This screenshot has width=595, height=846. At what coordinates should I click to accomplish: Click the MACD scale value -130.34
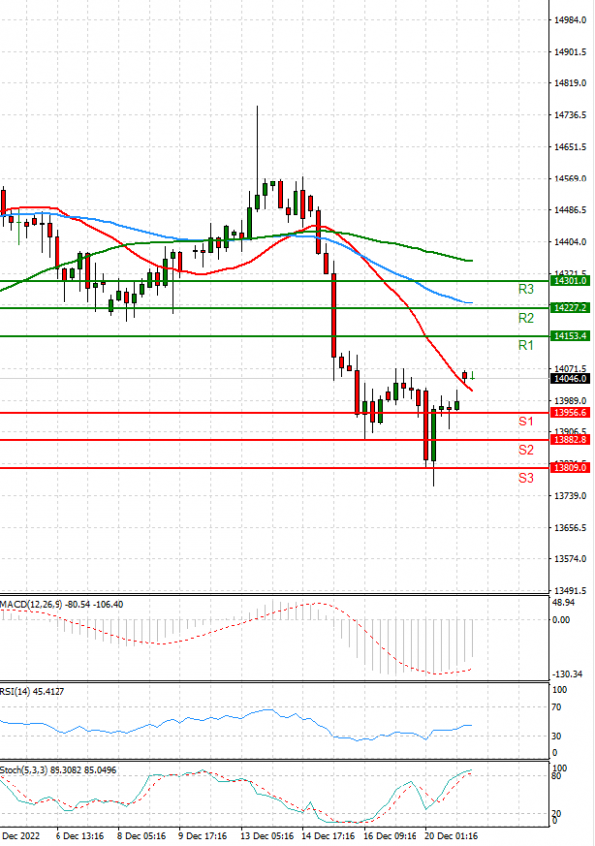pos(567,675)
